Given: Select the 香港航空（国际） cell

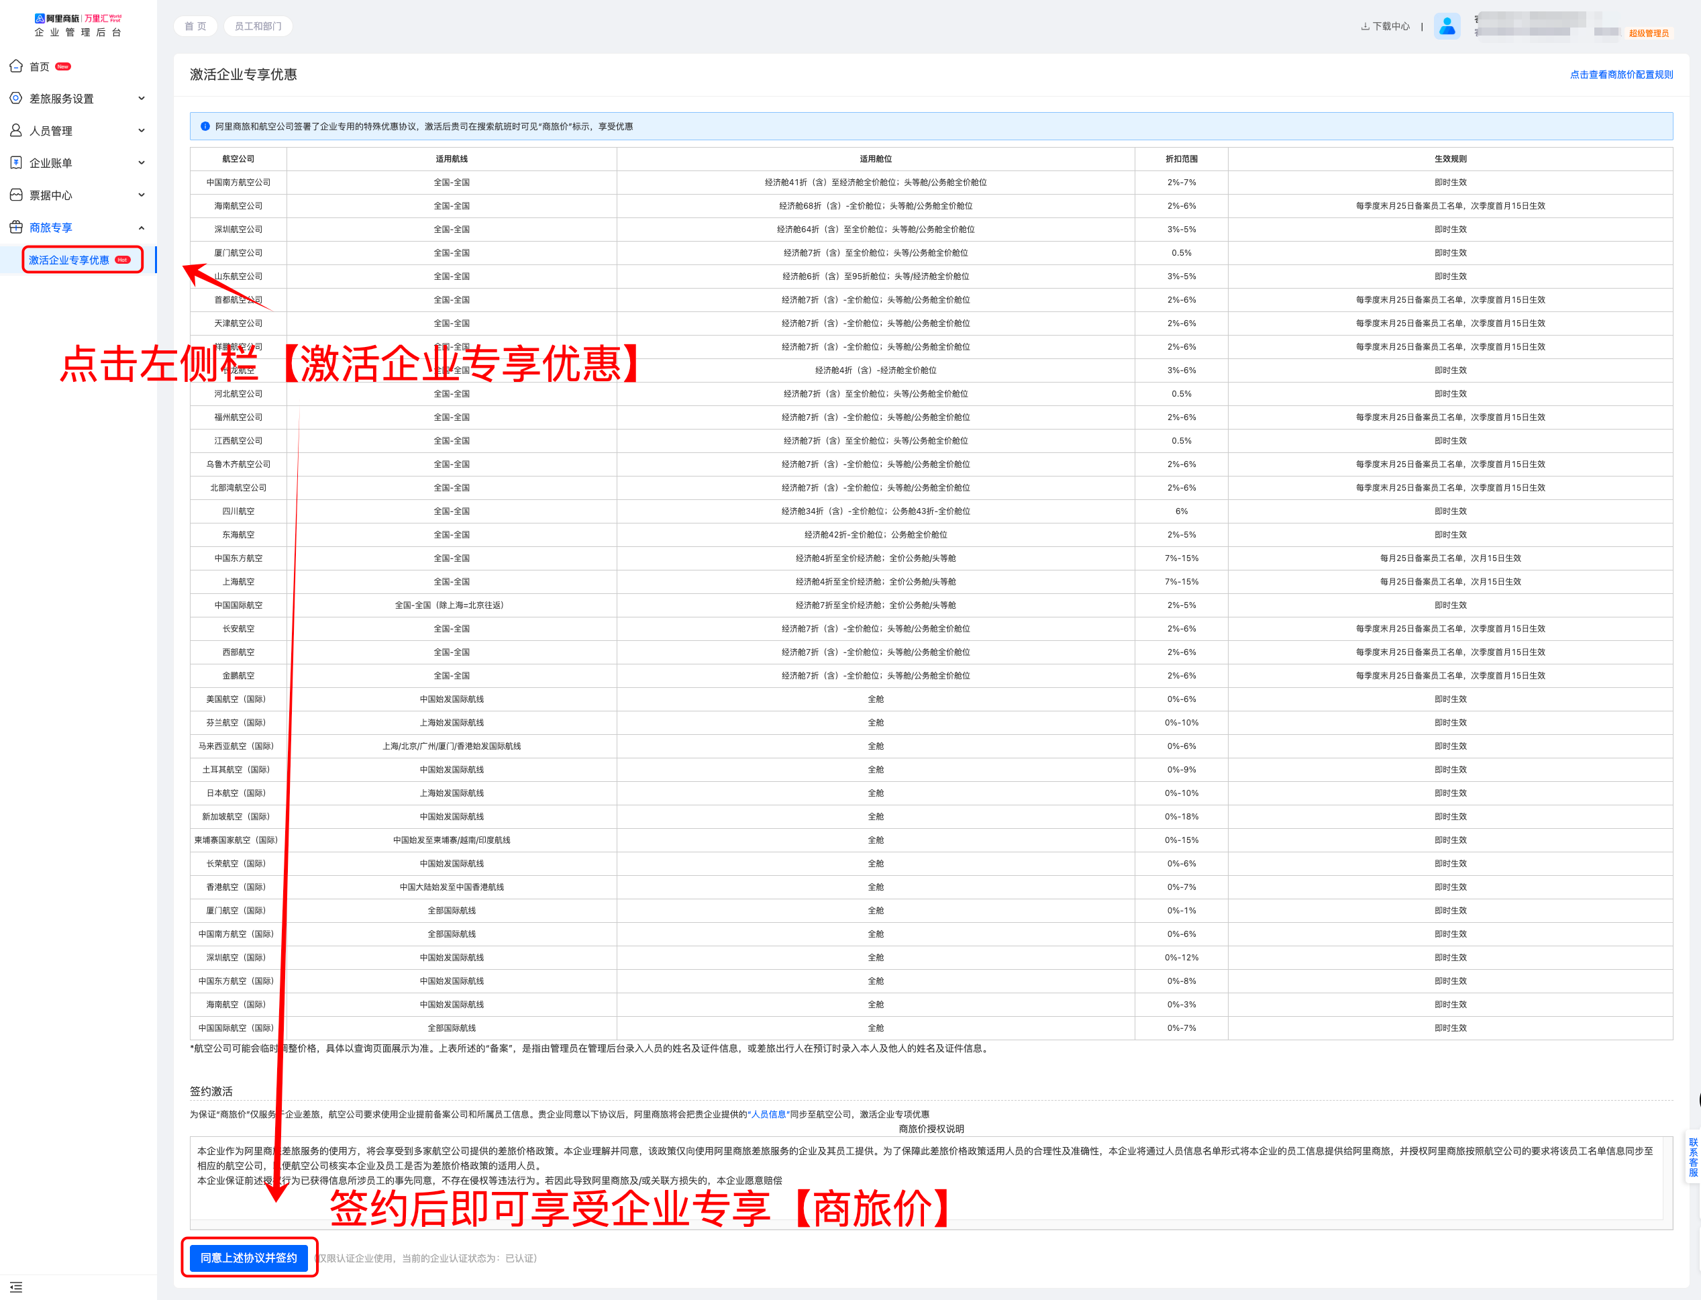Looking at the screenshot, I should [238, 887].
